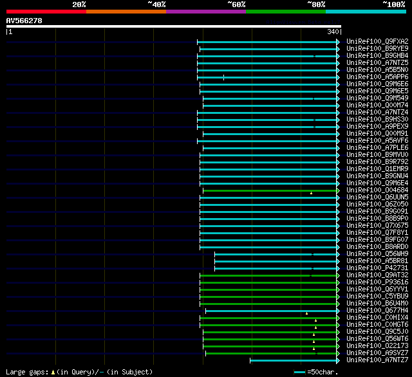This screenshot has width=412, height=377.
Task: Click the UniRef100_Q1EMR9 label
Action: point(377,169)
